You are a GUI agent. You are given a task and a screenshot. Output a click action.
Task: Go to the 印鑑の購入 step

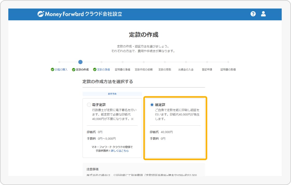pyautogui.click(x=61, y=70)
